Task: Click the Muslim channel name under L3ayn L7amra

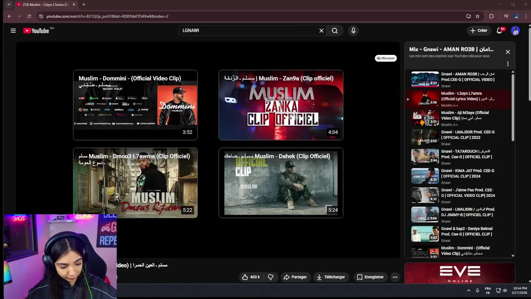Action: tap(449, 105)
